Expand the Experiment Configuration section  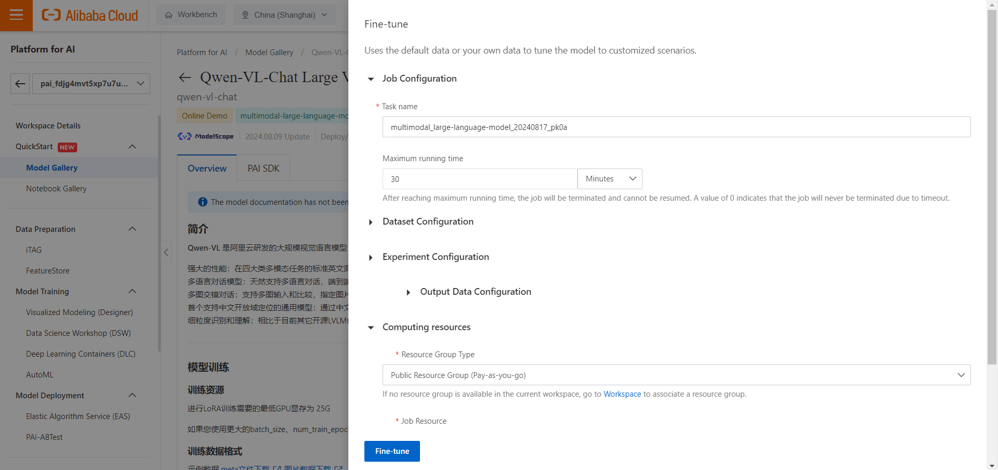(371, 257)
